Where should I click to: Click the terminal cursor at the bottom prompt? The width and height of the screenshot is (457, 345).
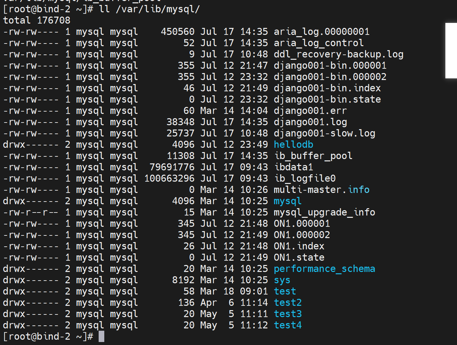tap(101, 336)
